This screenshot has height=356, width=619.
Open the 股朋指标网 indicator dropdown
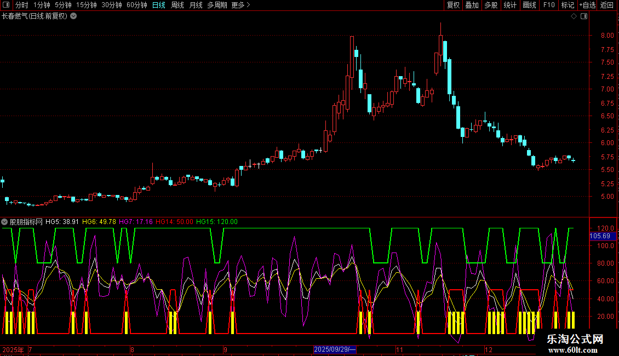click(x=4, y=222)
